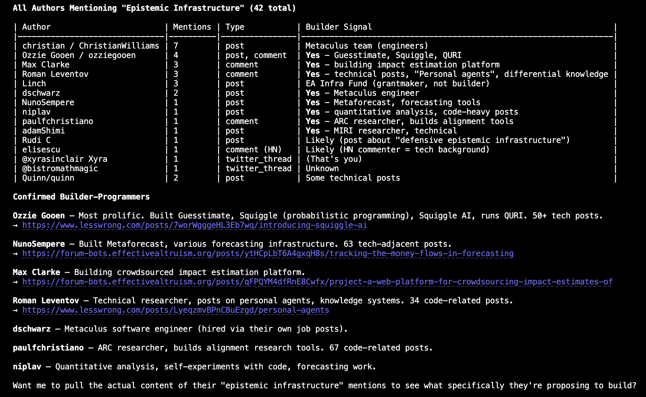Click the 'Builder Signal' column header
This screenshot has width=646, height=397.
click(x=339, y=27)
